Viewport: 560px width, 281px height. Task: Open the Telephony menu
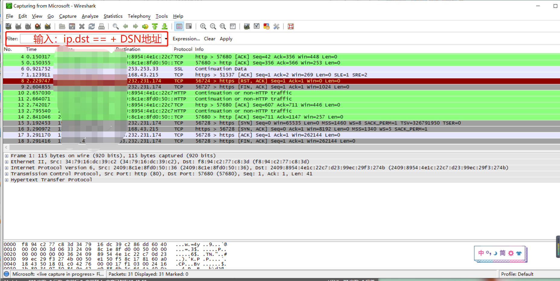coord(139,16)
